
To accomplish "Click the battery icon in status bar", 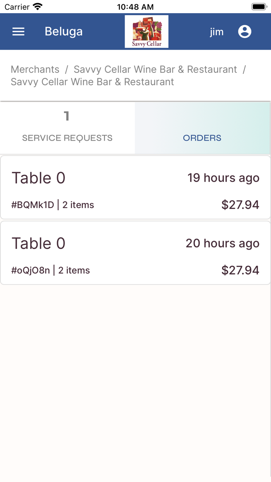I will pos(258,7).
